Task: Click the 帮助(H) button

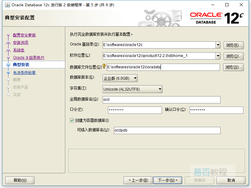Action: (20, 180)
